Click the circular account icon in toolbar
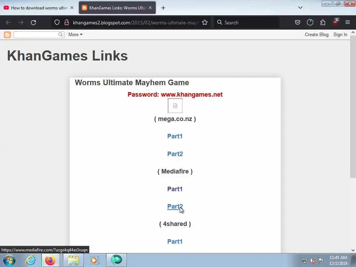Image resolution: width=356 pixels, height=267 pixels. tap(310, 23)
